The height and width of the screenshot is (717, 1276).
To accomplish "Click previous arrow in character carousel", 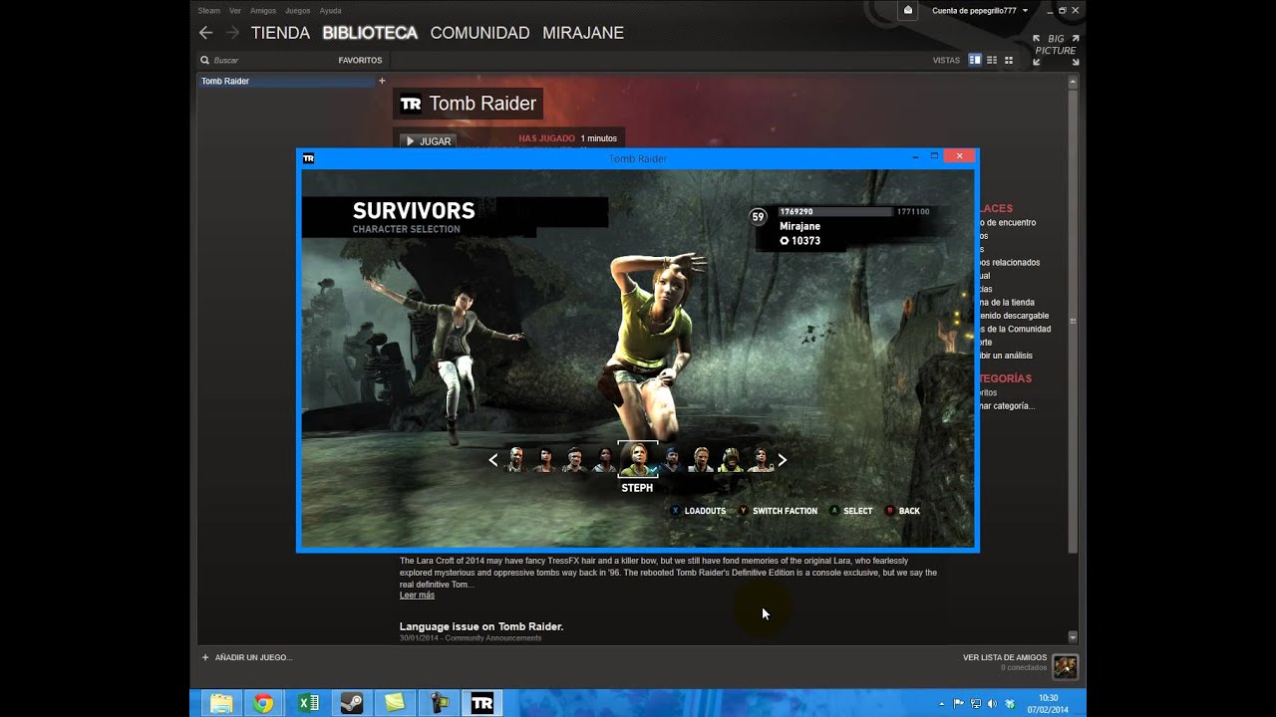I will click(492, 460).
